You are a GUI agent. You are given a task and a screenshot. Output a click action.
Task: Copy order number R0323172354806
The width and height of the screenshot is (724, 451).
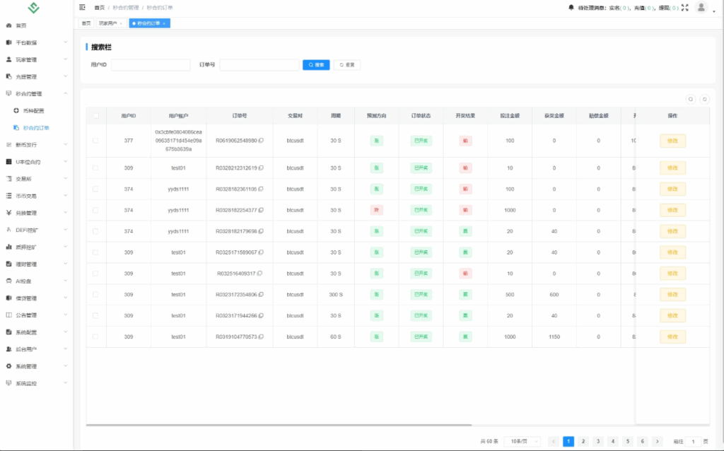(261, 295)
